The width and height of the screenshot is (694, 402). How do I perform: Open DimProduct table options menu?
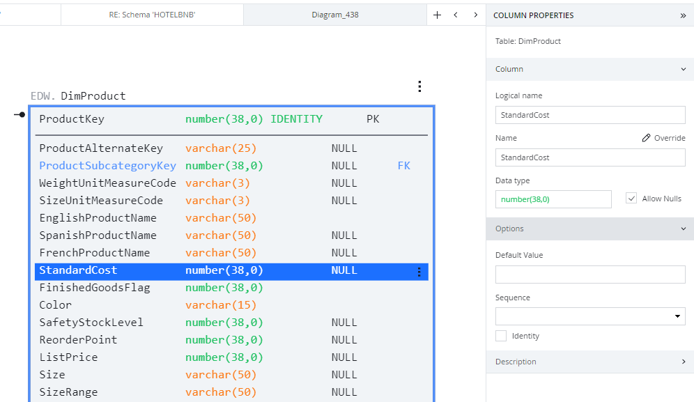pos(419,86)
